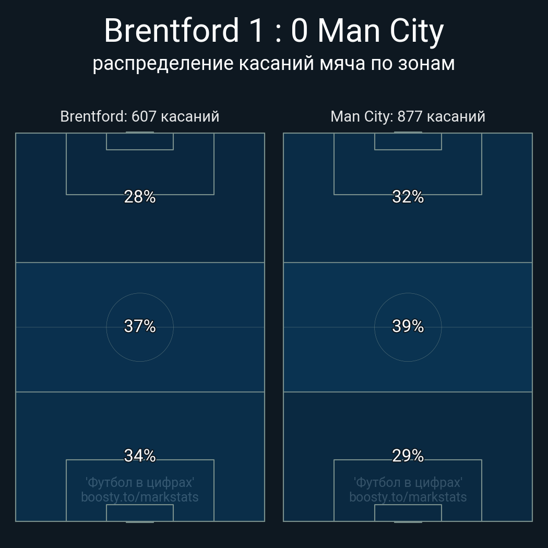Select the Russian subtitle under the score
This screenshot has width=548, height=548.
(273, 64)
